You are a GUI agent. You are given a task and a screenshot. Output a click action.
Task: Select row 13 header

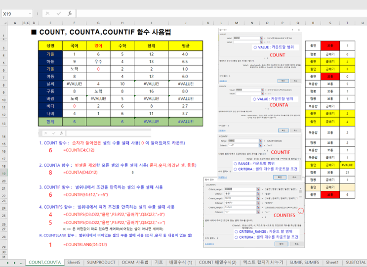4,122
